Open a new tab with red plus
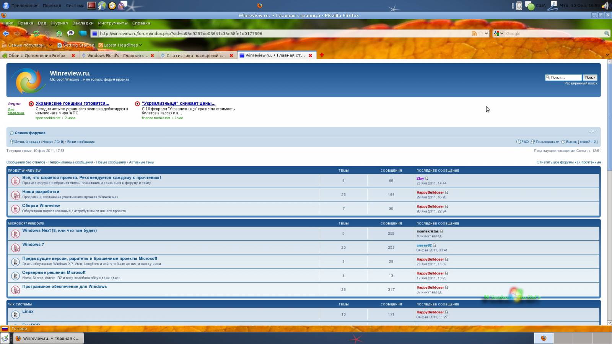The image size is (612, 344). [x=322, y=55]
